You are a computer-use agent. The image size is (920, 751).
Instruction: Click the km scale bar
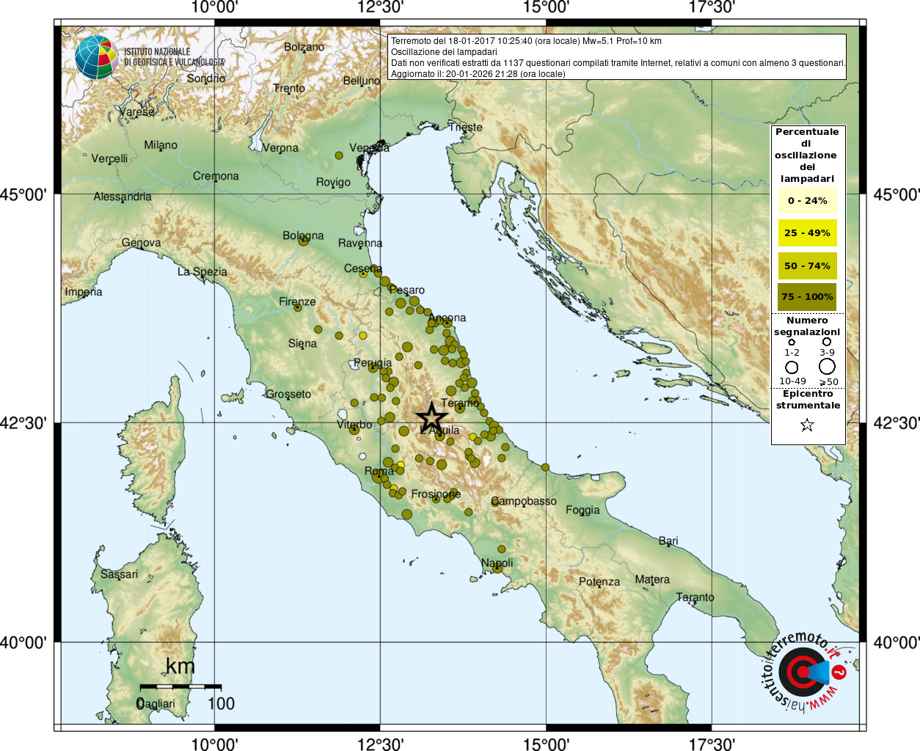click(x=180, y=686)
